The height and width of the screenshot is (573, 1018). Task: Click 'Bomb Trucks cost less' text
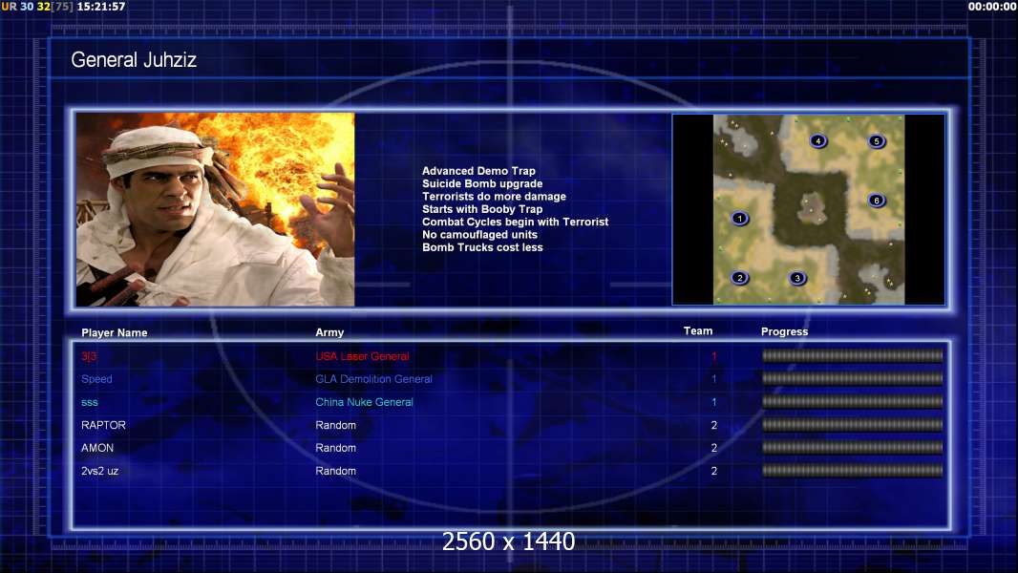click(482, 247)
